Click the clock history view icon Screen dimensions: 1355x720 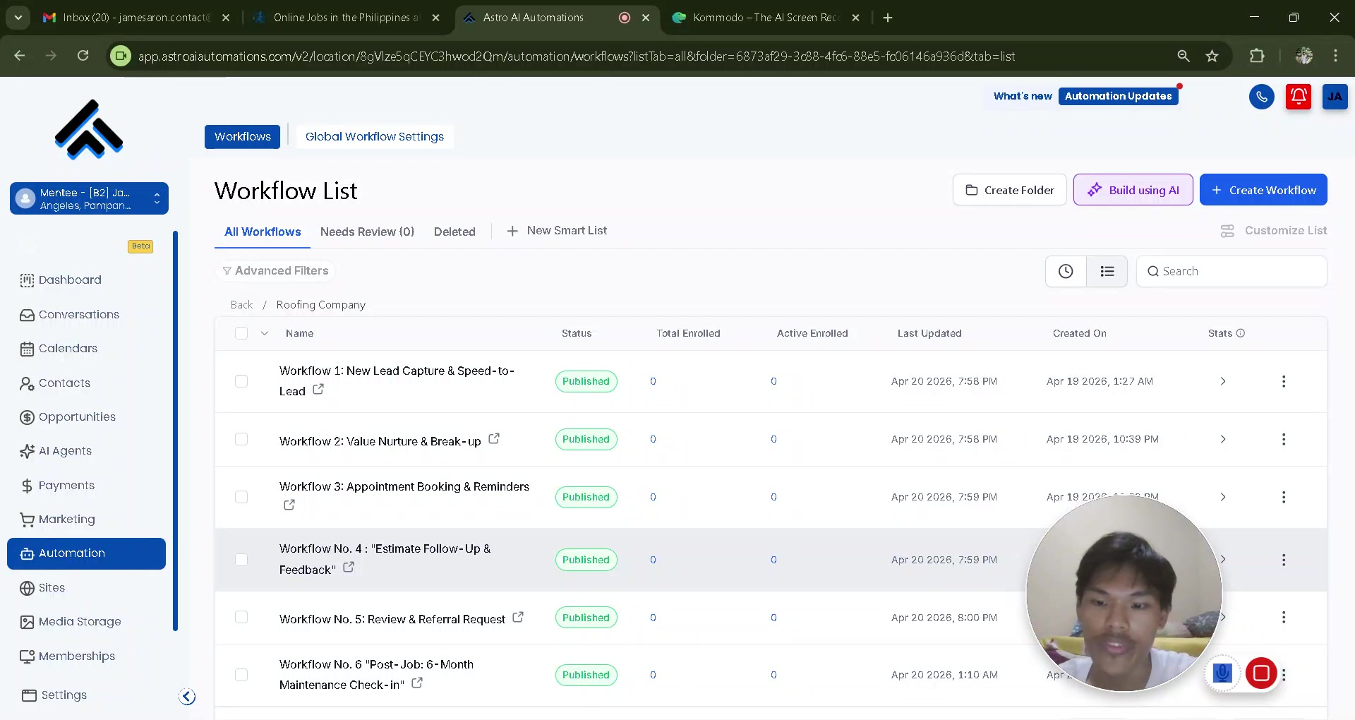[x=1066, y=271]
